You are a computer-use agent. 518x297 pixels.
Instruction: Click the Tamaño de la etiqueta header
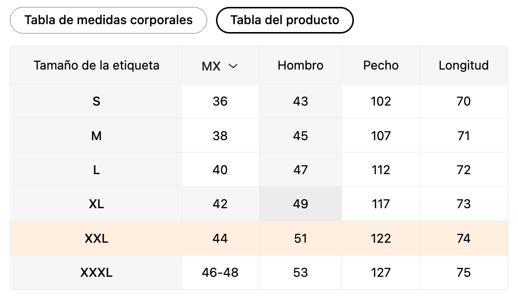point(96,66)
